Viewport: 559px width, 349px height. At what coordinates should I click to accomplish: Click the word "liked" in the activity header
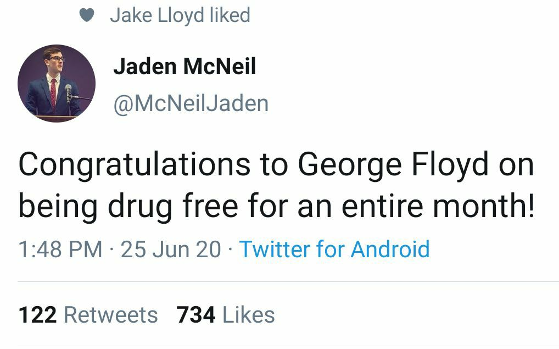coord(230,15)
